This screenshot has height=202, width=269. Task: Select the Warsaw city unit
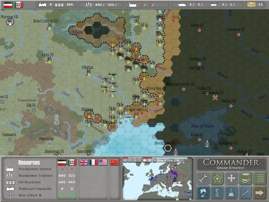(x=10, y=22)
